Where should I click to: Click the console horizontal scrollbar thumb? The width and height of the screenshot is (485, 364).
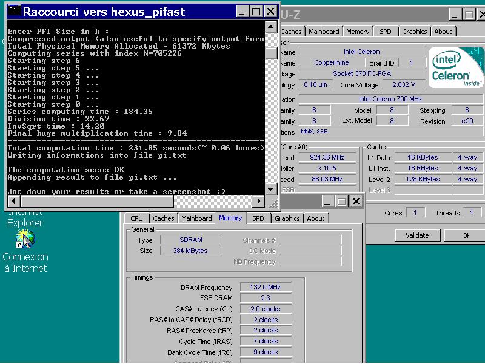(97, 201)
